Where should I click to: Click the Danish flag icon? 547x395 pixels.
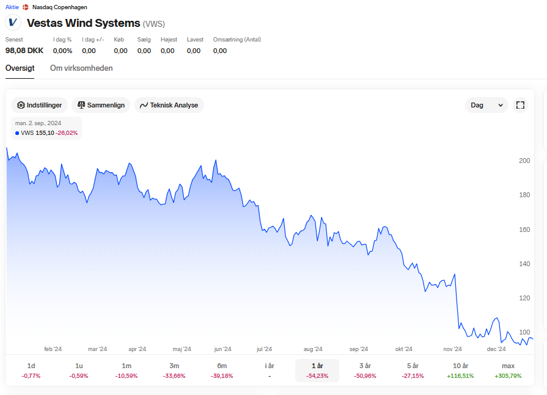(26, 7)
